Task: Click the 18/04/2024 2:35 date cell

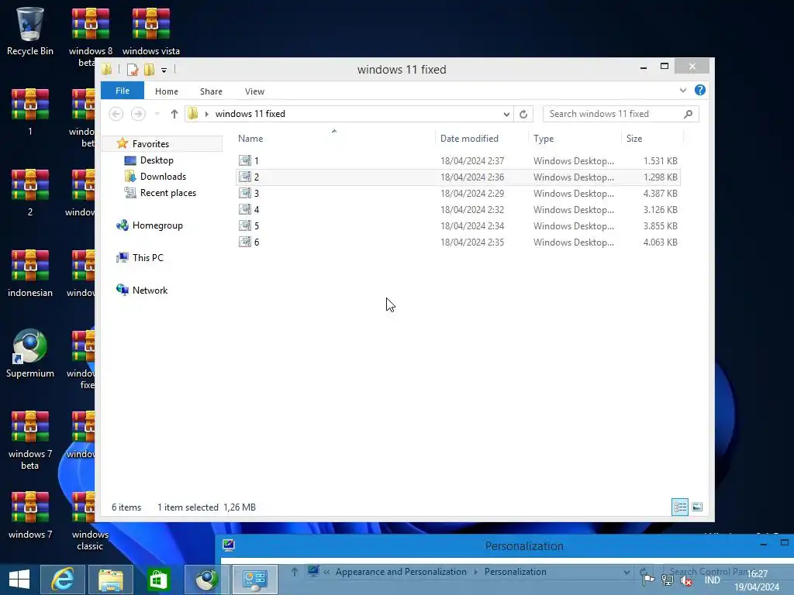Action: pyautogui.click(x=472, y=242)
